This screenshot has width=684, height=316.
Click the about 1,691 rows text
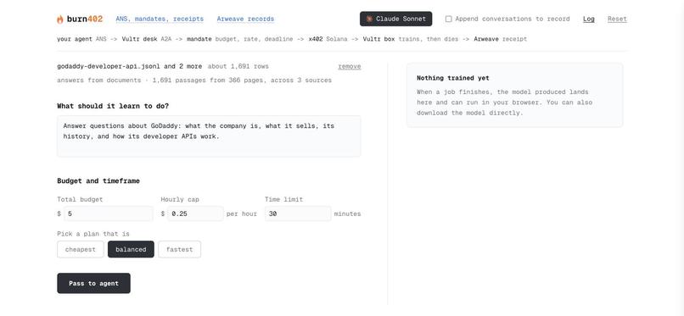click(238, 67)
